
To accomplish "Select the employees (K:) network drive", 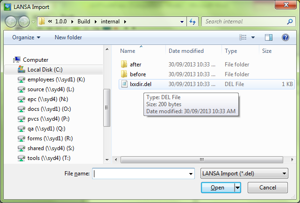I will 56,80.
